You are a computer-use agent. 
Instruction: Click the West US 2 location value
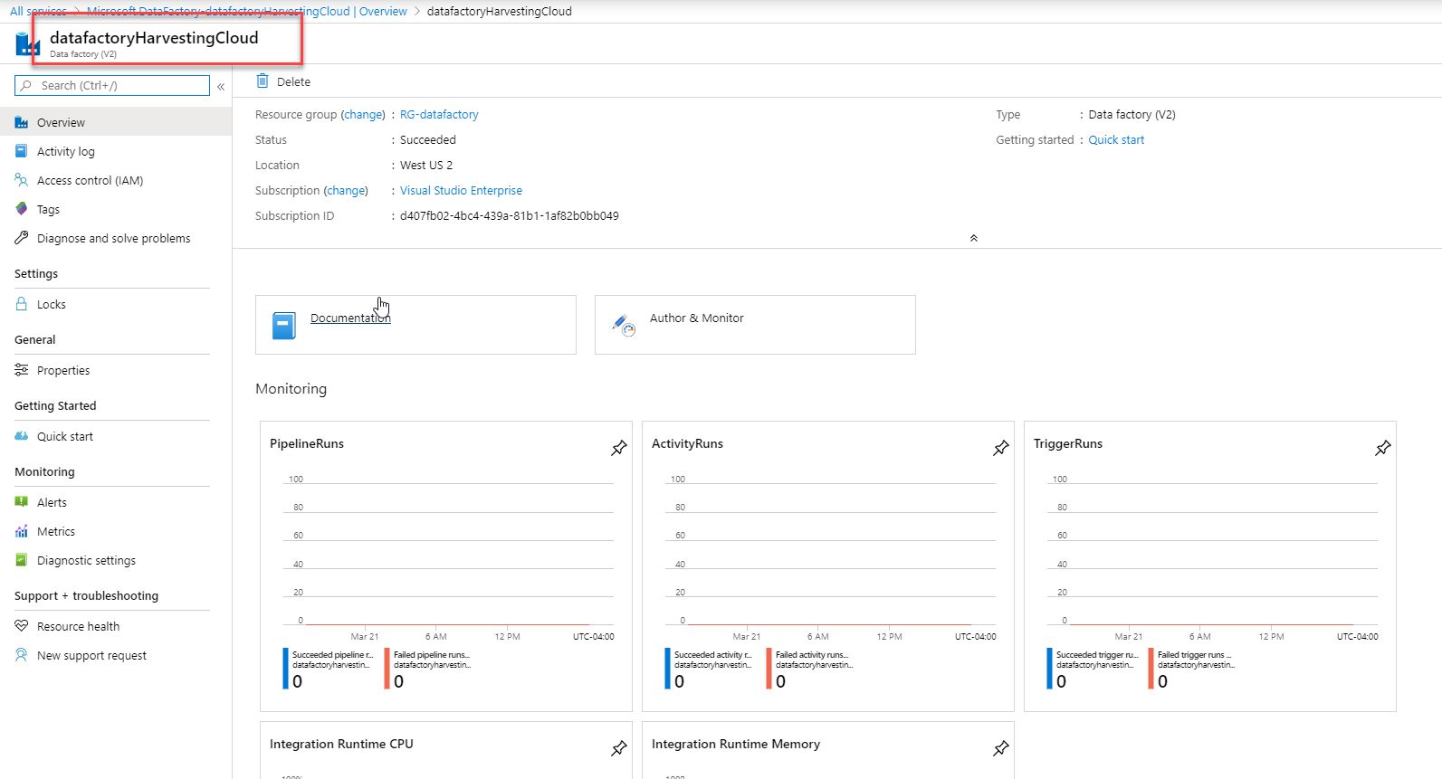(426, 166)
